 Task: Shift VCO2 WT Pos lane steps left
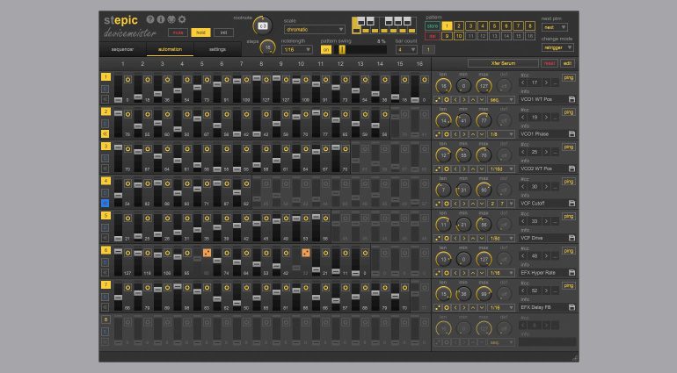click(x=455, y=169)
